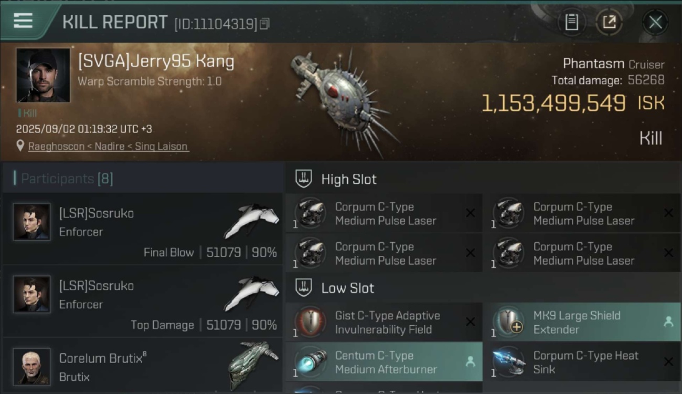The width and height of the screenshot is (682, 394).
Task: Select the first Sosruko Final Blow entry
Action: pos(143,229)
